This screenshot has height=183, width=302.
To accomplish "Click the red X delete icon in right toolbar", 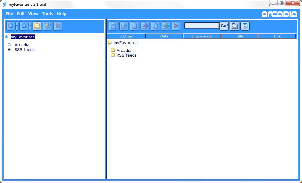I will pos(176,26).
